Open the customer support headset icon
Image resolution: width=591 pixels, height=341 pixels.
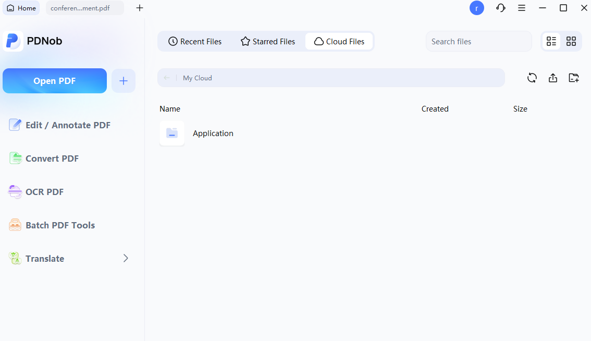coord(500,8)
